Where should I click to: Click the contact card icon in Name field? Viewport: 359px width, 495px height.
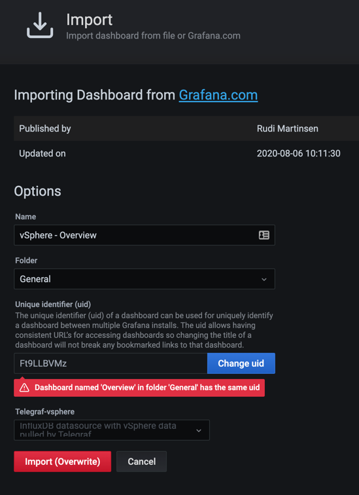264,235
